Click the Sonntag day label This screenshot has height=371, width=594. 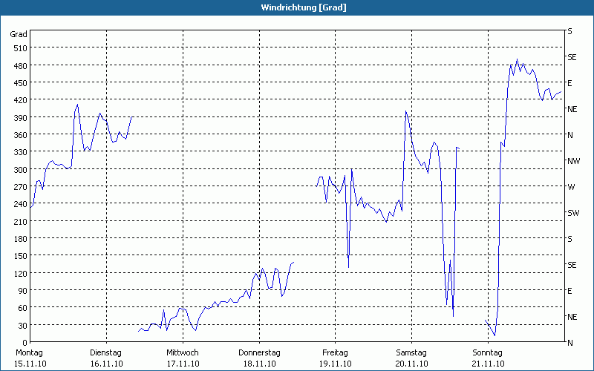488,353
